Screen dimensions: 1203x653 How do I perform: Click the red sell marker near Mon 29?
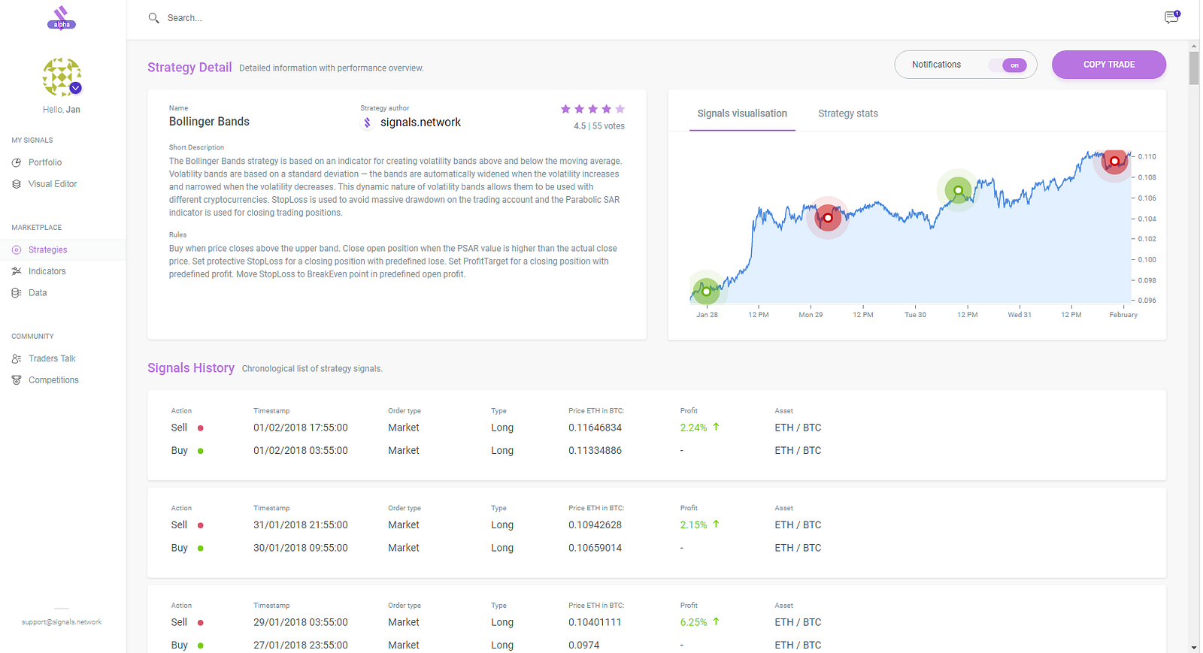pyautogui.click(x=828, y=218)
